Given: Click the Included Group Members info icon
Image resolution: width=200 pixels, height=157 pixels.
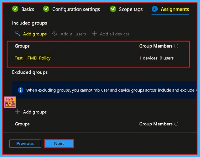Looking at the screenshot, I should 176,46.
